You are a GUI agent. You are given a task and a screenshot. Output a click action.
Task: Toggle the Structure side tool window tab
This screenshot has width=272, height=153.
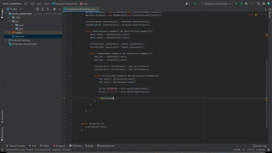coord(2,116)
